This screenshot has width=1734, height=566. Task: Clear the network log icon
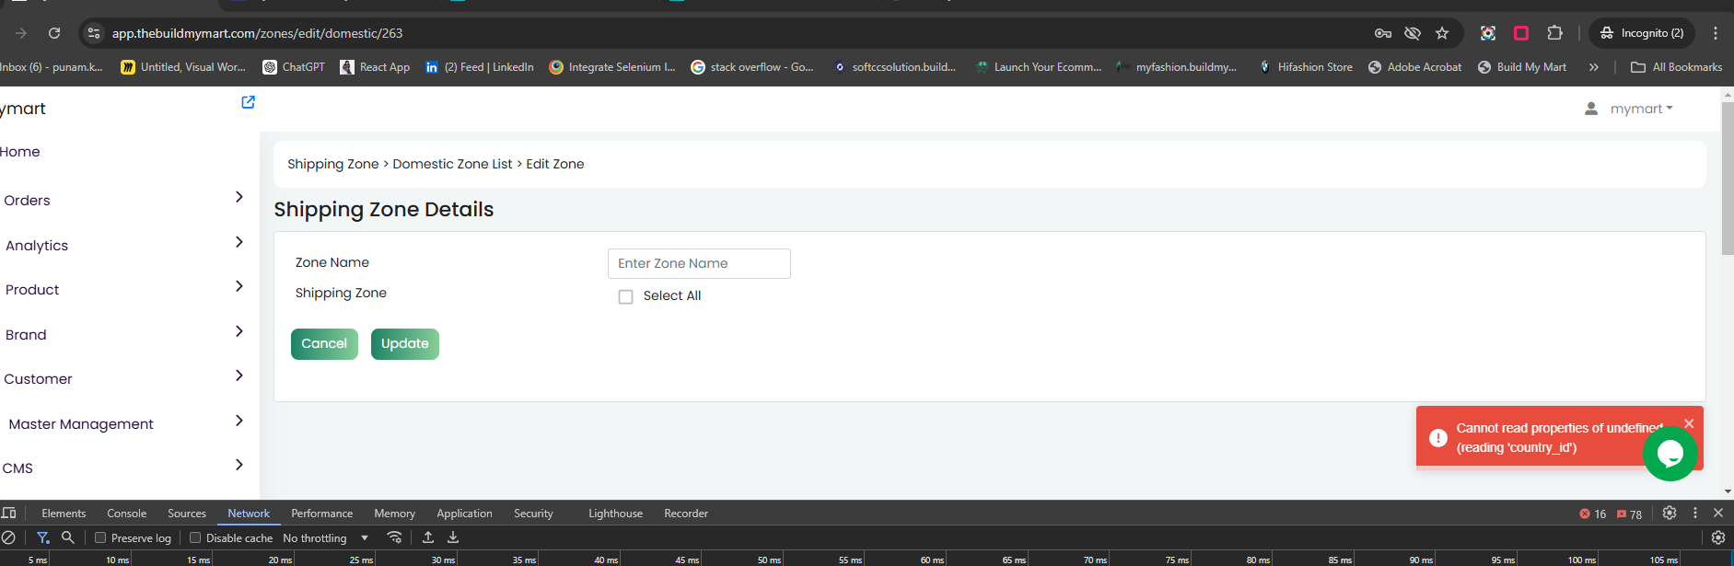[8, 537]
